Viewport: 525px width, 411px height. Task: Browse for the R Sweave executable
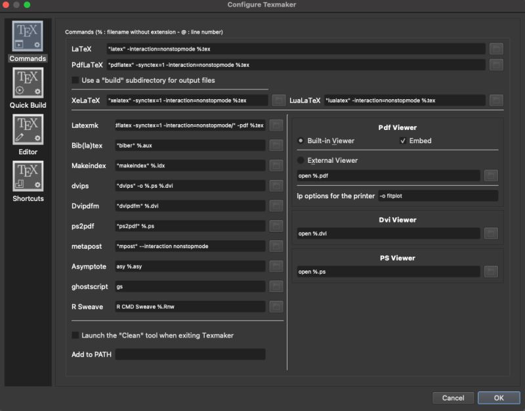pyautogui.click(x=276, y=307)
